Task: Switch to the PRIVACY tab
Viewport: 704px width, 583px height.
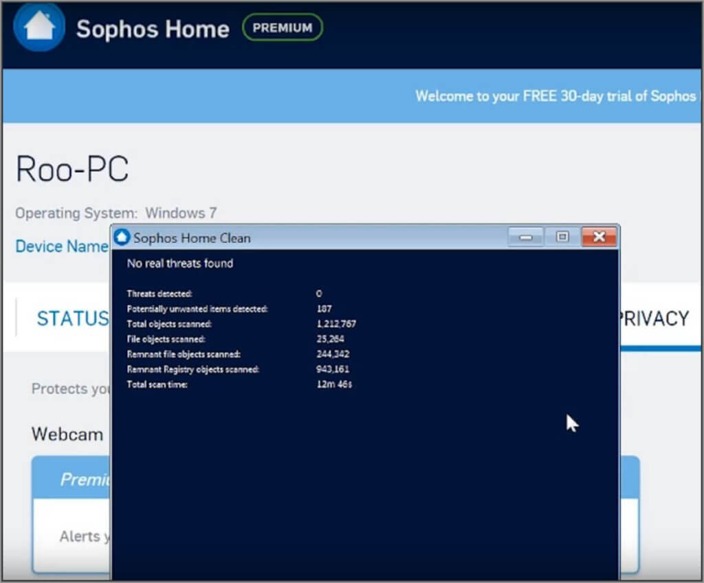Action: click(654, 318)
